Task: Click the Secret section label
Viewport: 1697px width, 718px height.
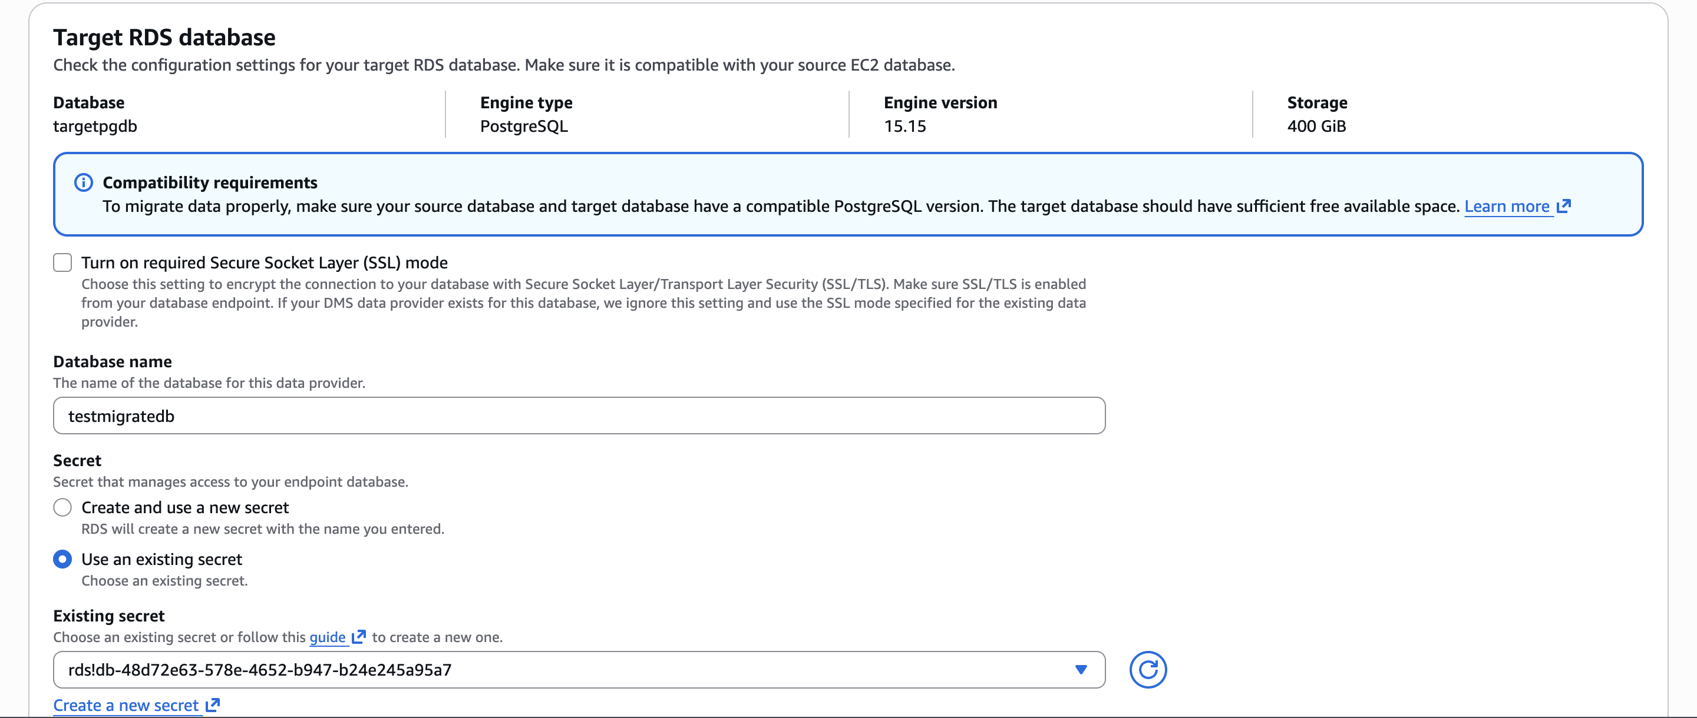Action: tap(77, 461)
